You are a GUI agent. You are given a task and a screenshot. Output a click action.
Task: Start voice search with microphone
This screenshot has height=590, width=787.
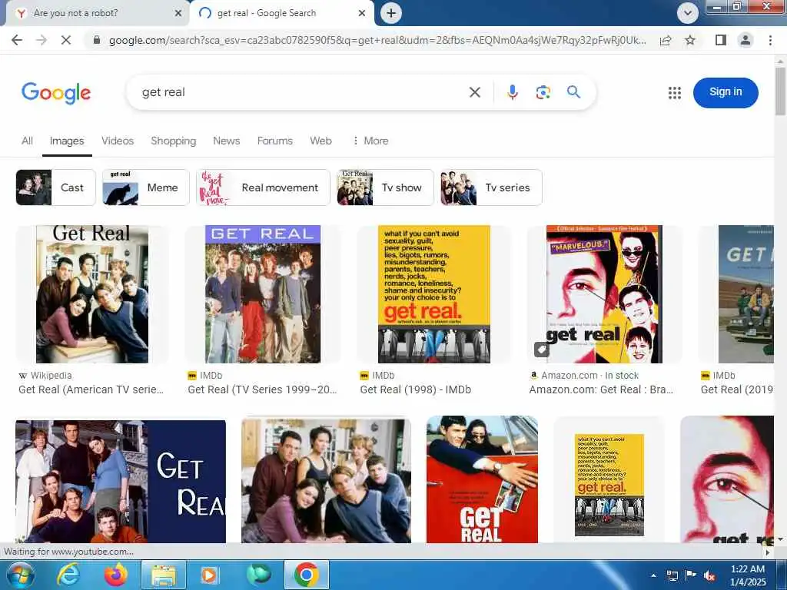tap(513, 92)
